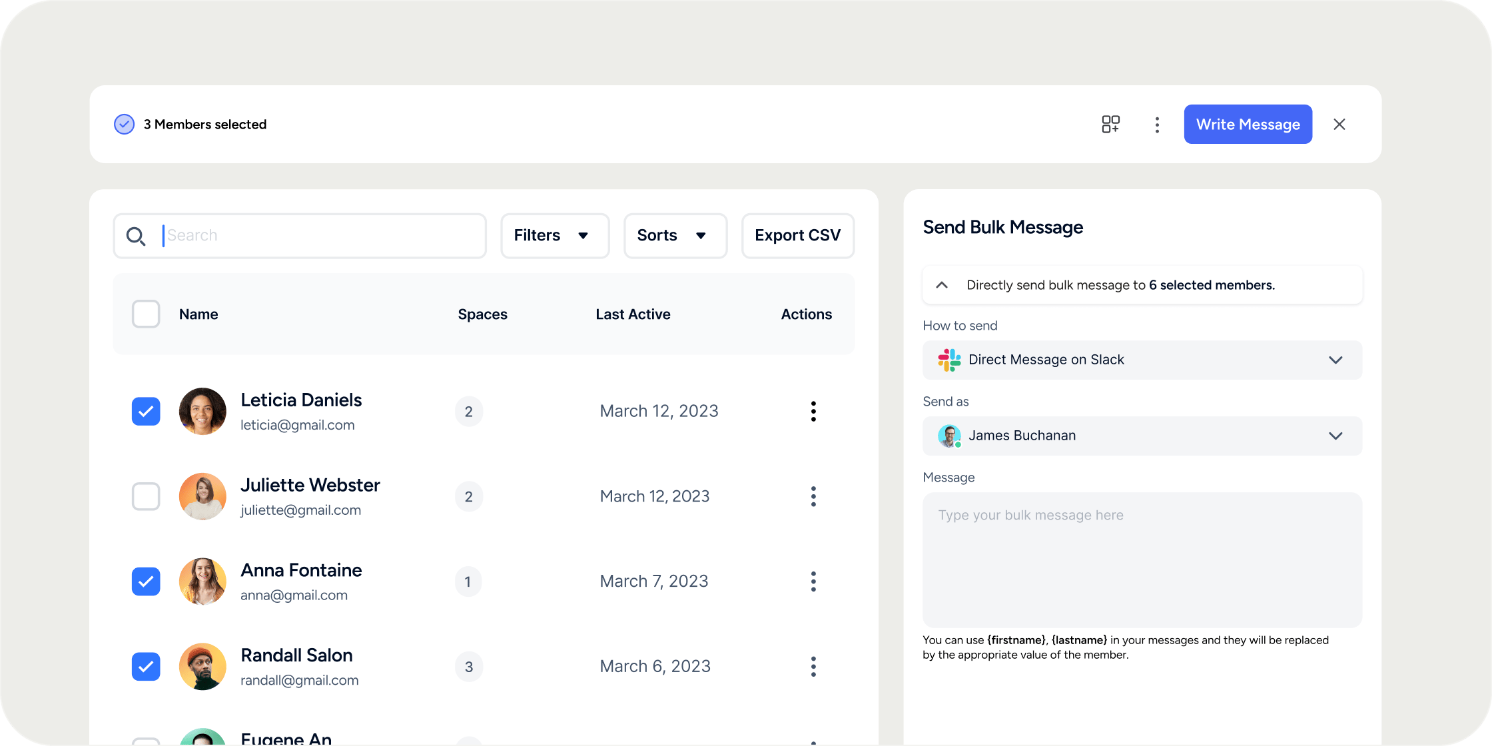The height and width of the screenshot is (746, 1492).
Task: Uncheck Randall Salon's checkbox
Action: pyautogui.click(x=146, y=667)
